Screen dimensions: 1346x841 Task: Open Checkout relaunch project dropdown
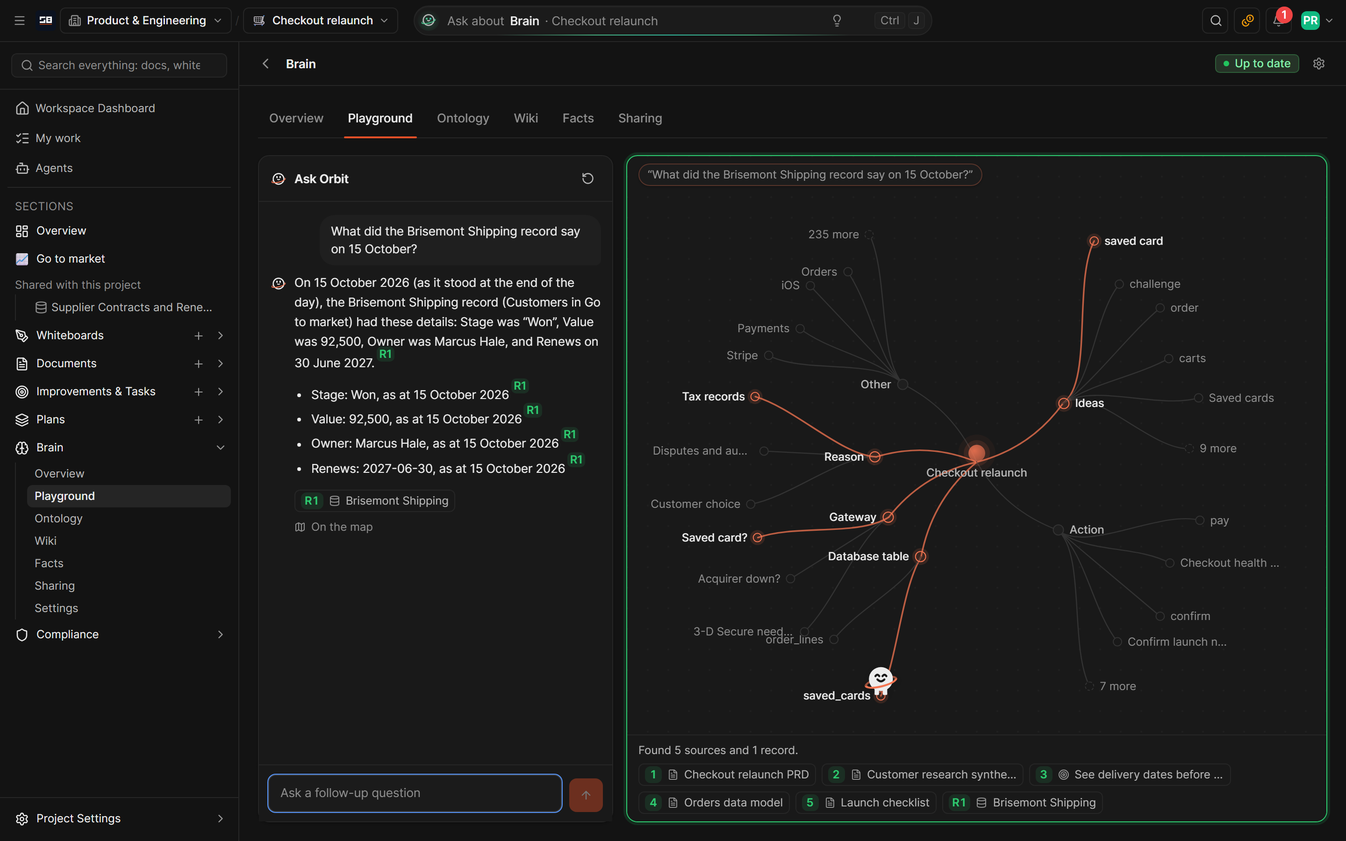click(321, 21)
